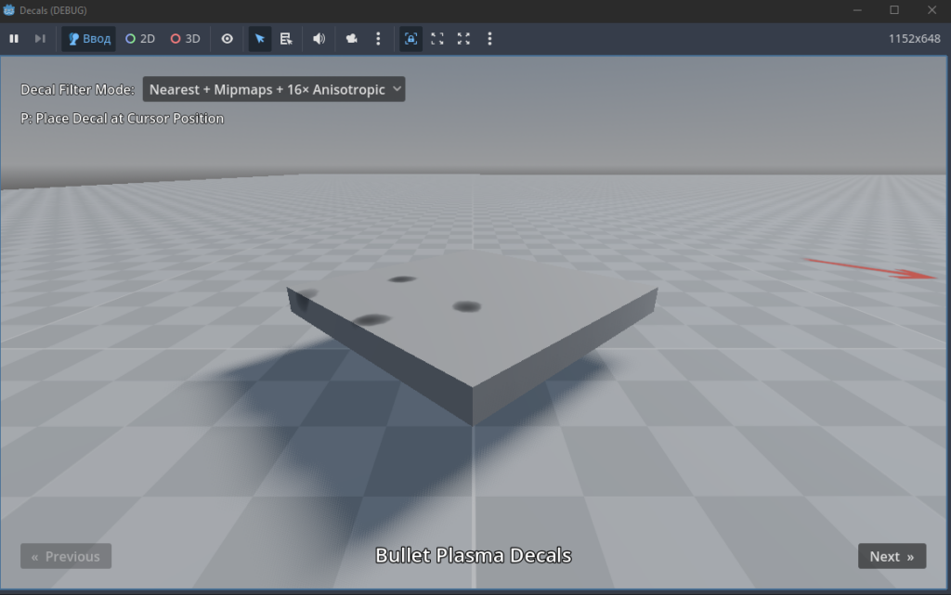951x595 pixels.
Task: Click the Bullet Plasma Decals title
Action: point(473,556)
